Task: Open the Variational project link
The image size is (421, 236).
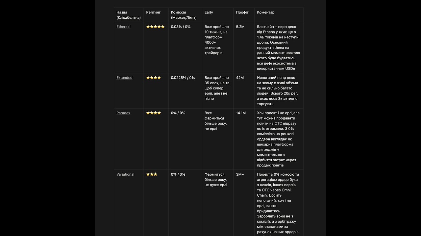Action: [x=125, y=174]
